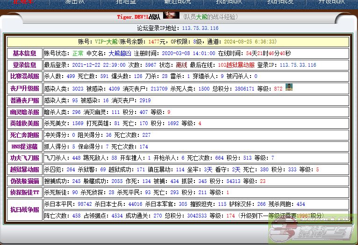
Task: Click the 功夫飞刀服 server label
Action: [x=24, y=158]
